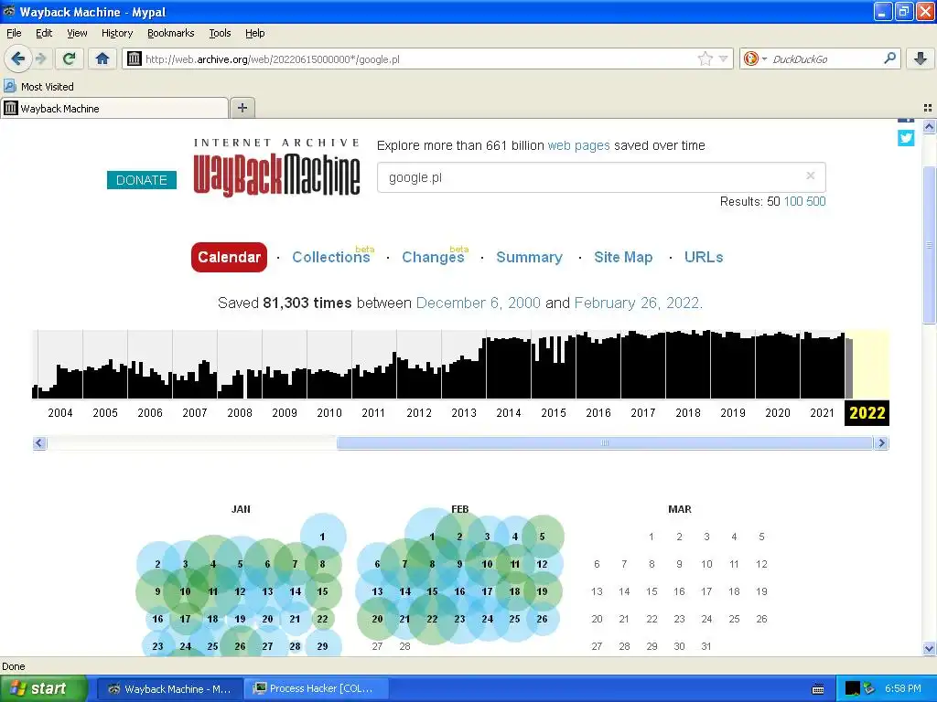Show 500 results

pos(815,201)
